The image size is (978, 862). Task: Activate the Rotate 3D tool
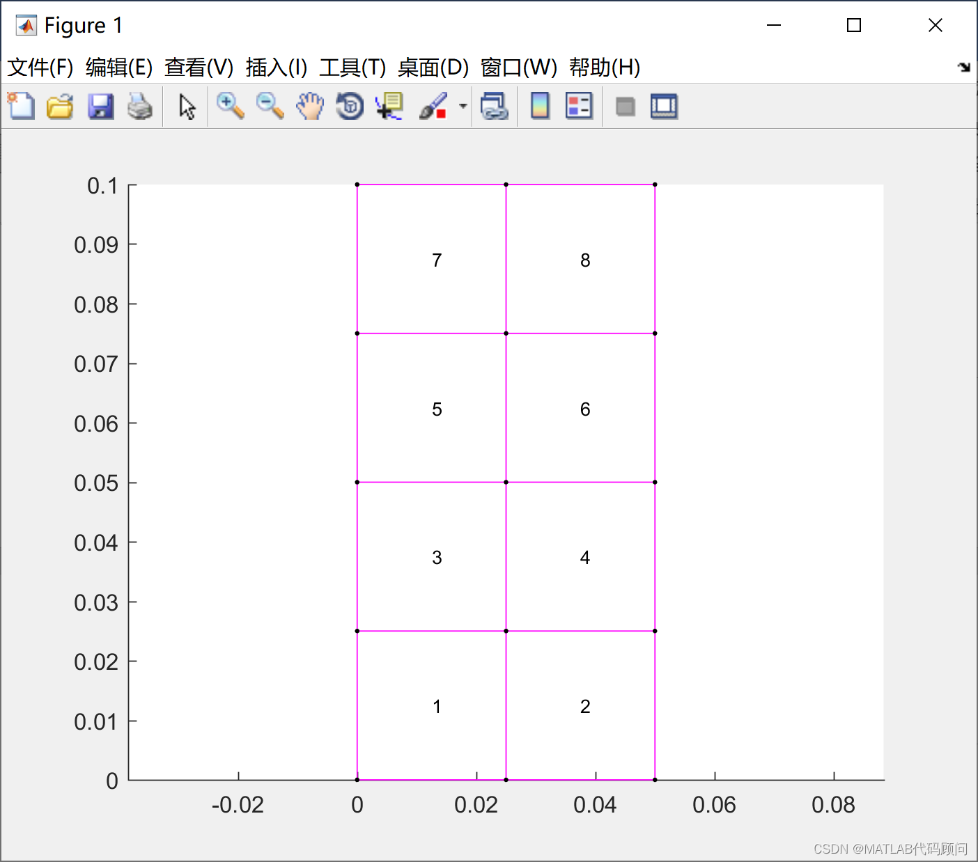click(350, 106)
